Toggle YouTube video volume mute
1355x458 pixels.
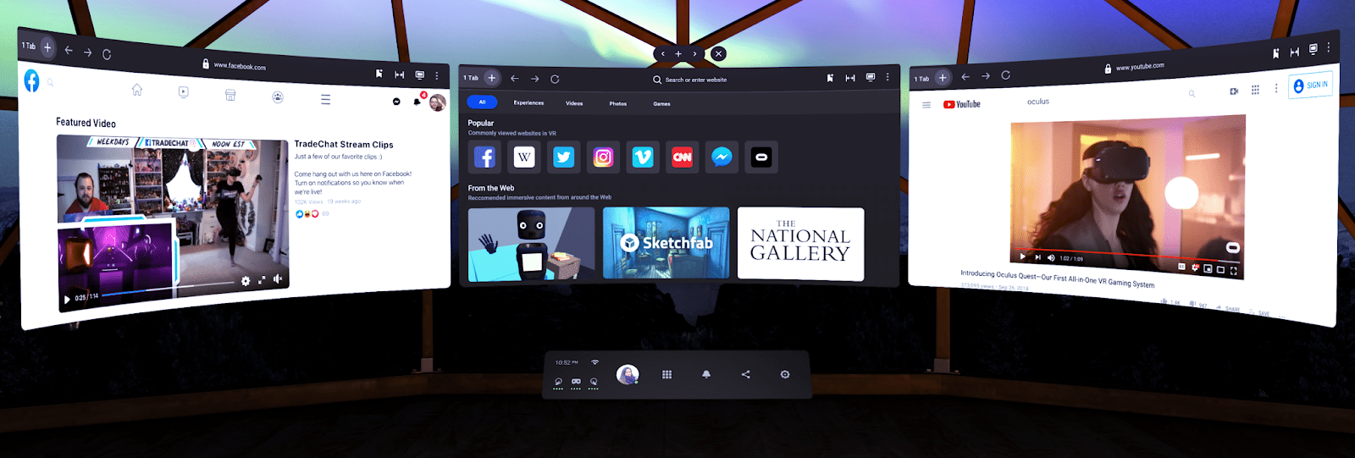(1052, 258)
